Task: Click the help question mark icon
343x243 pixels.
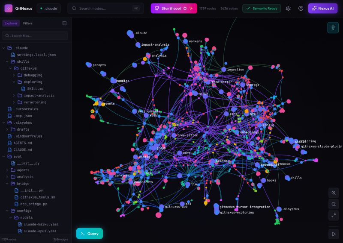Action: click(x=301, y=9)
